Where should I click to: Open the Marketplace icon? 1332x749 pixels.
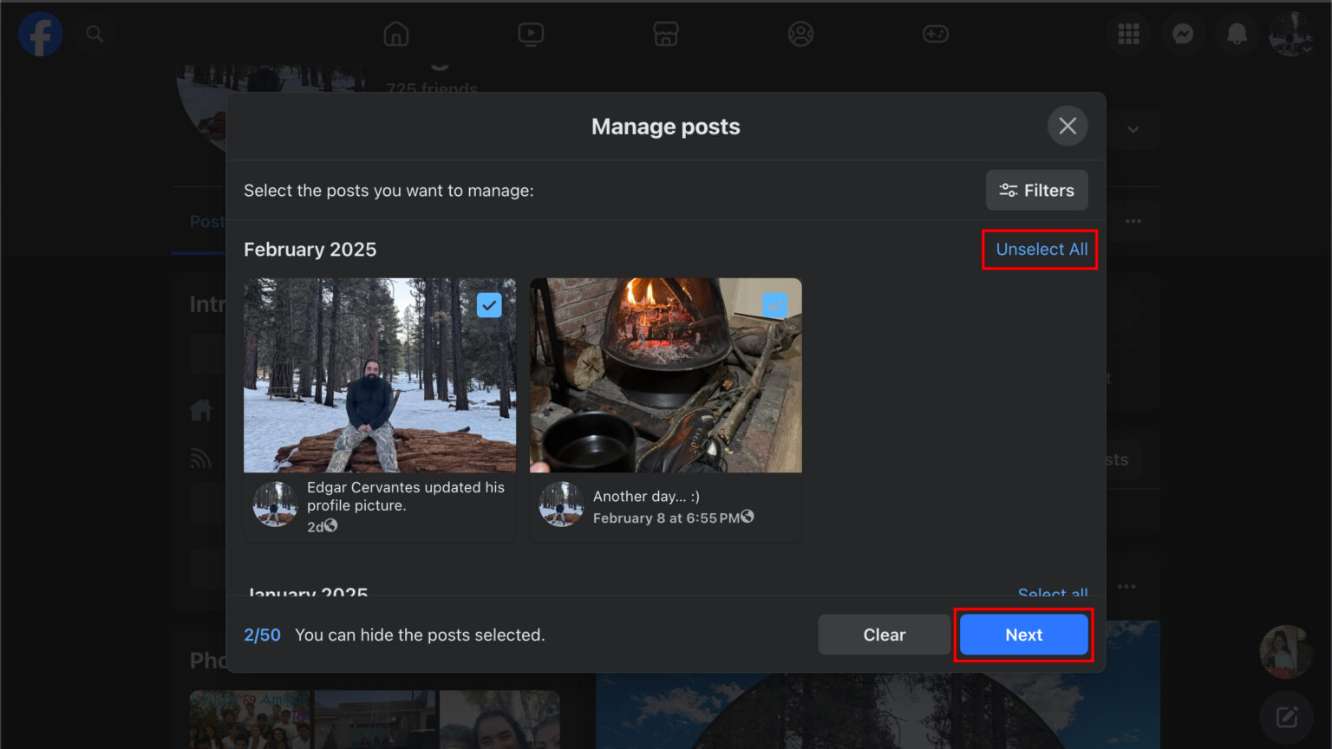pos(666,34)
